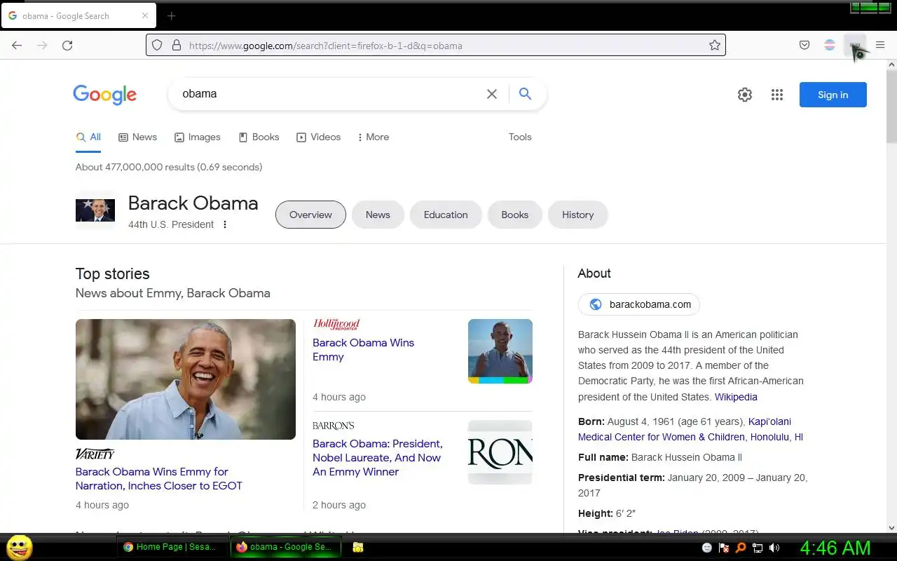Select the Overview chip

click(x=310, y=215)
